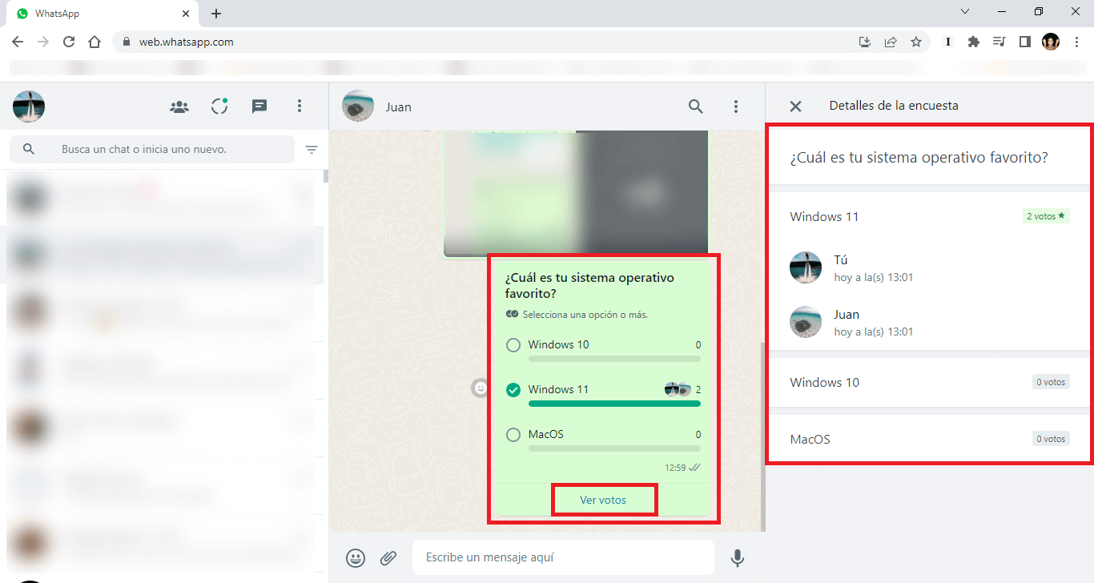Viewport: 1094px width, 583px height.
Task: Select the MacOS poll option
Action: (513, 435)
